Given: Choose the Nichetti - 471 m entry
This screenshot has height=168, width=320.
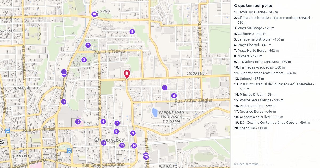Looking at the screenshot, I should coord(248,56).
